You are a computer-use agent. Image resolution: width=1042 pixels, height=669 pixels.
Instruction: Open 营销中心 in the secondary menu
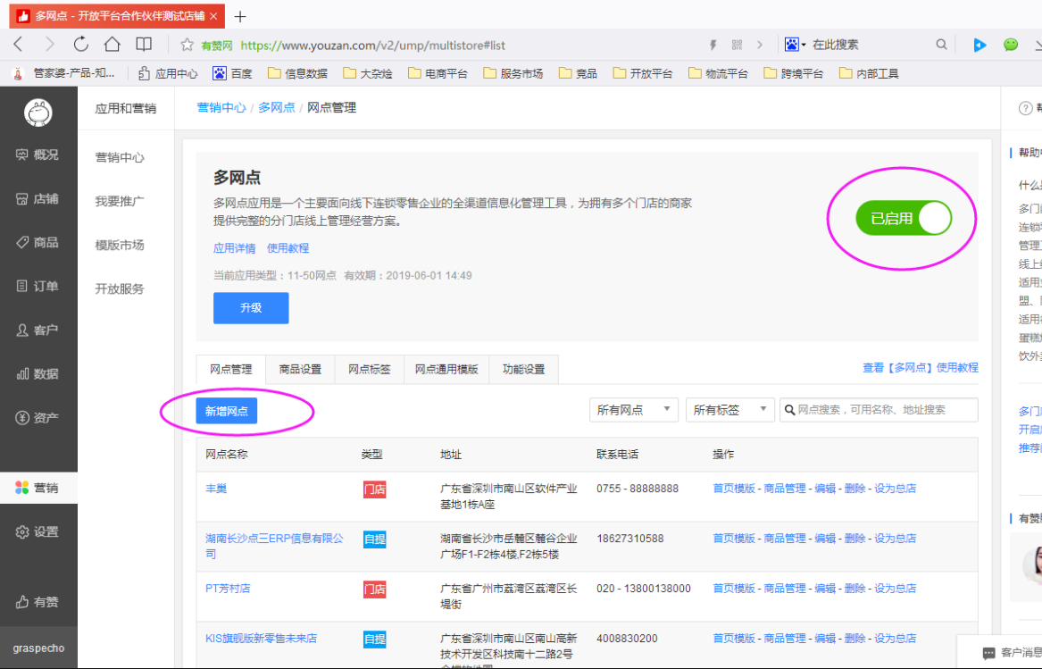click(x=120, y=157)
